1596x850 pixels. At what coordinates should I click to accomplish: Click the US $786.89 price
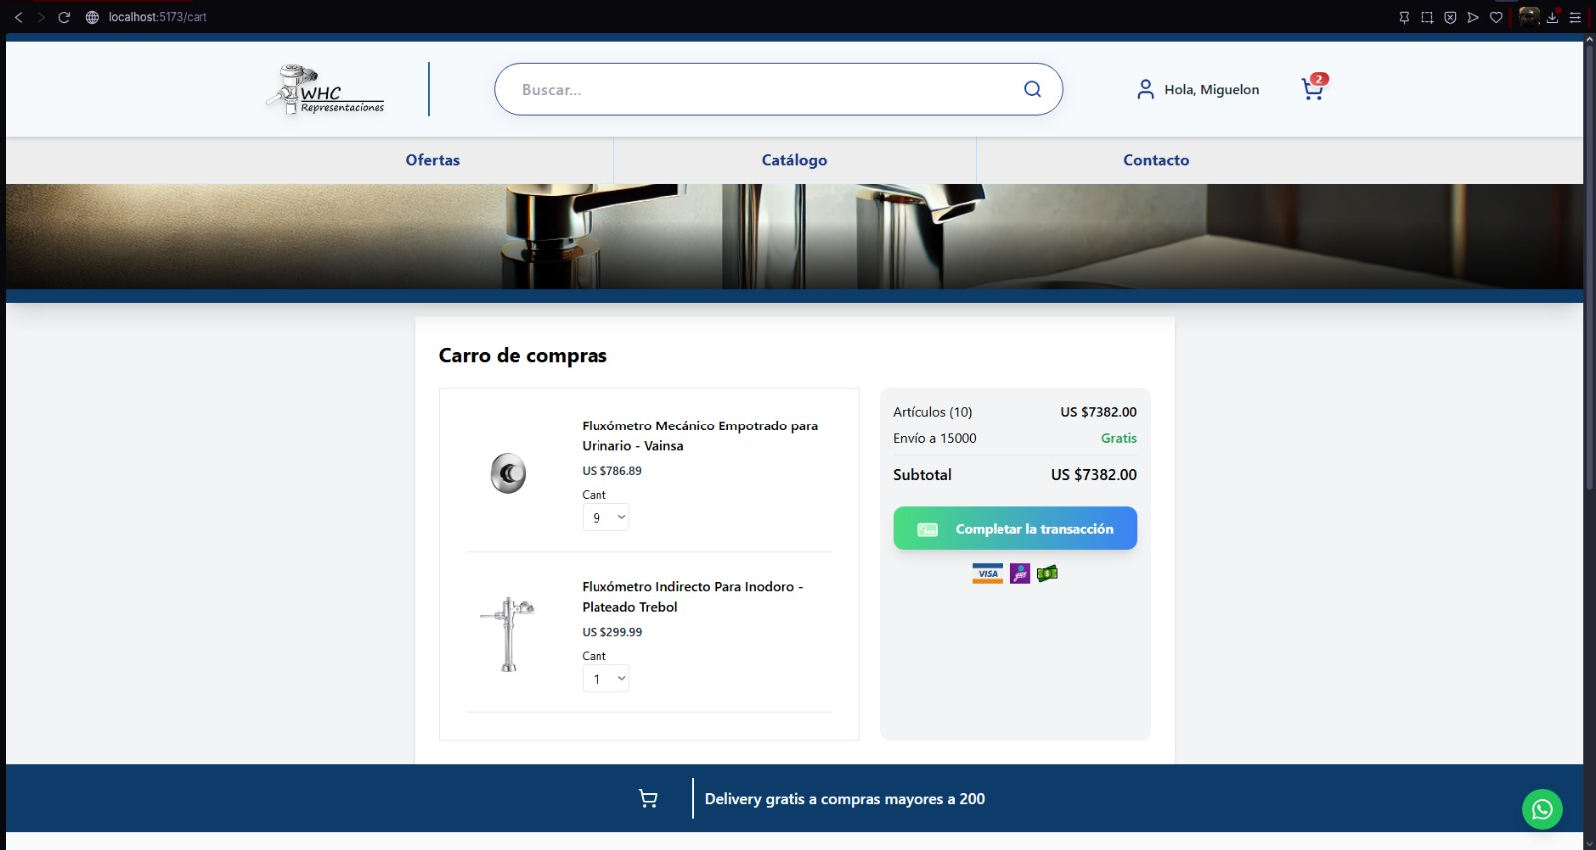[611, 471]
